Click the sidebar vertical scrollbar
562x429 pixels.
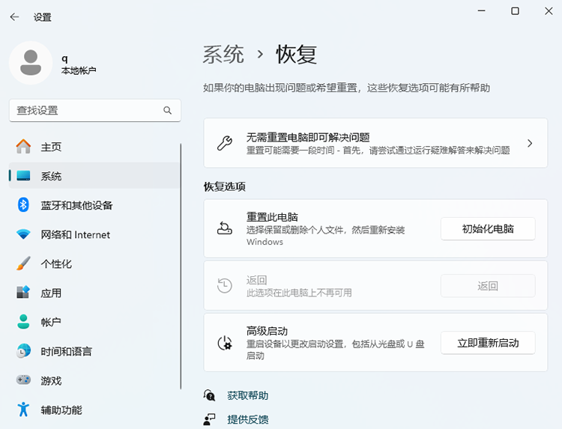point(181,267)
